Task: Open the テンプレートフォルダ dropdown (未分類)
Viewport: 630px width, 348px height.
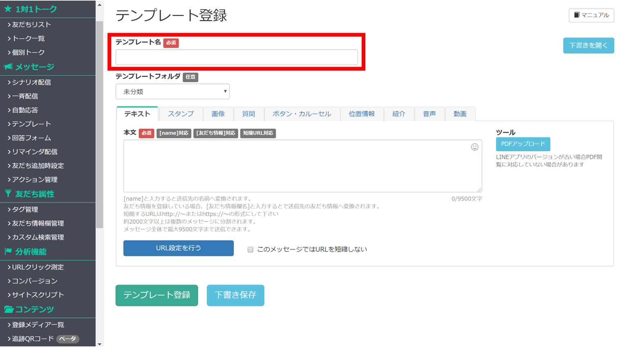Action: coord(172,92)
